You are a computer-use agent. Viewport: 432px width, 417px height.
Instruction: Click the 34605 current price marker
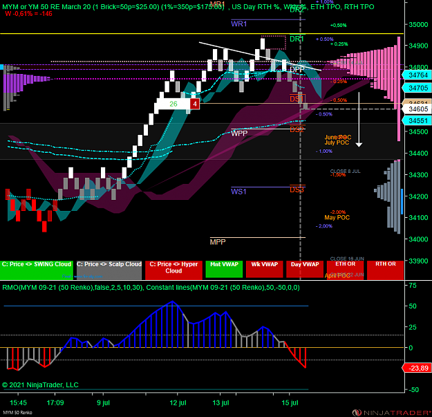(x=417, y=109)
